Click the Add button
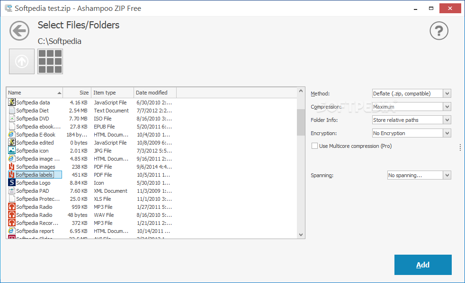The height and width of the screenshot is (283, 465). tap(423, 265)
